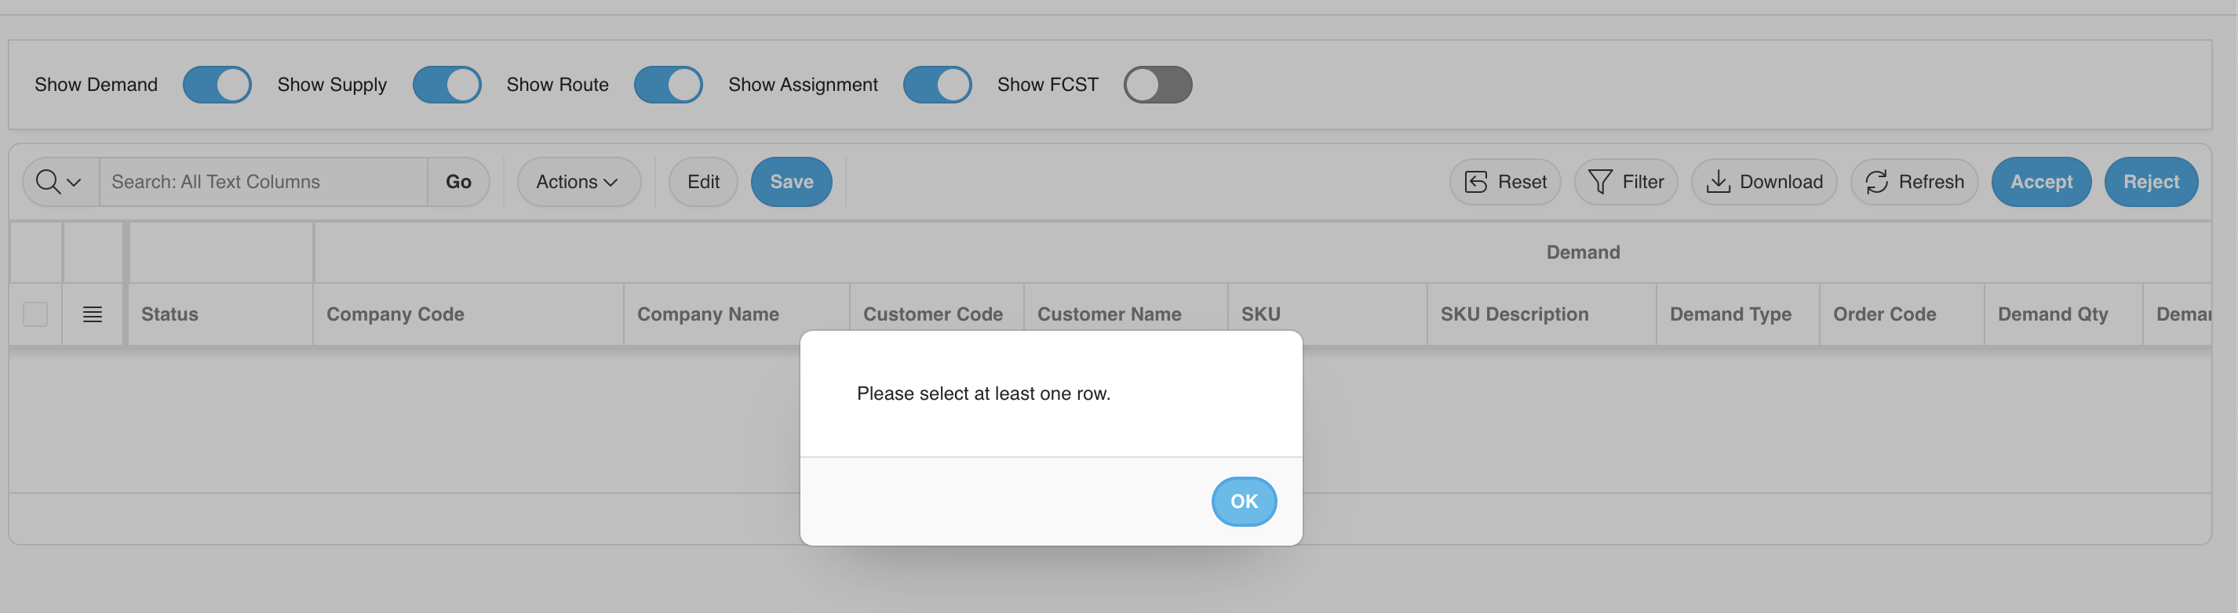This screenshot has width=2238, height=613.
Task: Click the Save button
Action: tap(791, 181)
